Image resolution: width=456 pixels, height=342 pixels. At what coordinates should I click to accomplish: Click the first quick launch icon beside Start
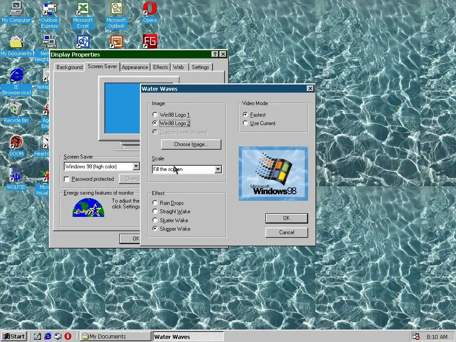(37, 337)
